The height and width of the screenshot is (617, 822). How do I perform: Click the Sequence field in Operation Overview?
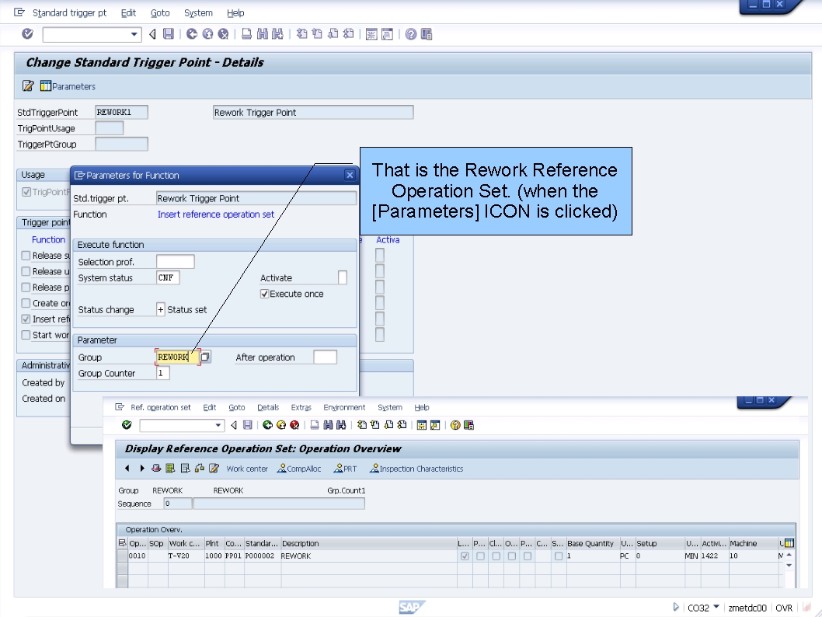tap(178, 504)
